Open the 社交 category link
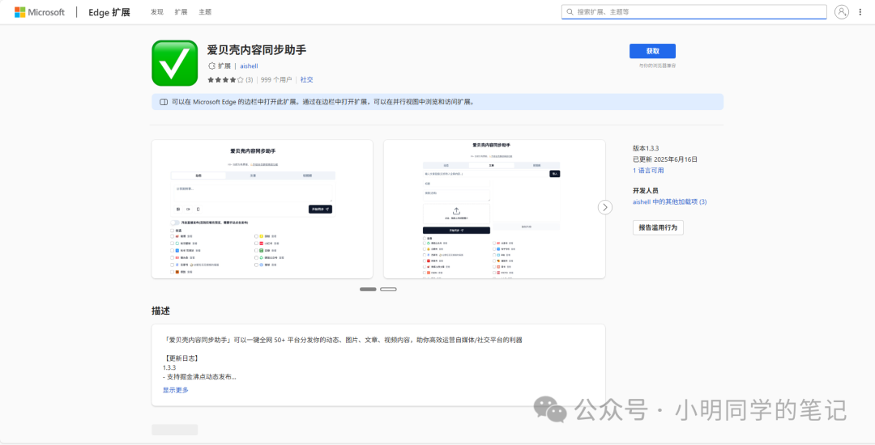The width and height of the screenshot is (875, 445). (x=306, y=79)
